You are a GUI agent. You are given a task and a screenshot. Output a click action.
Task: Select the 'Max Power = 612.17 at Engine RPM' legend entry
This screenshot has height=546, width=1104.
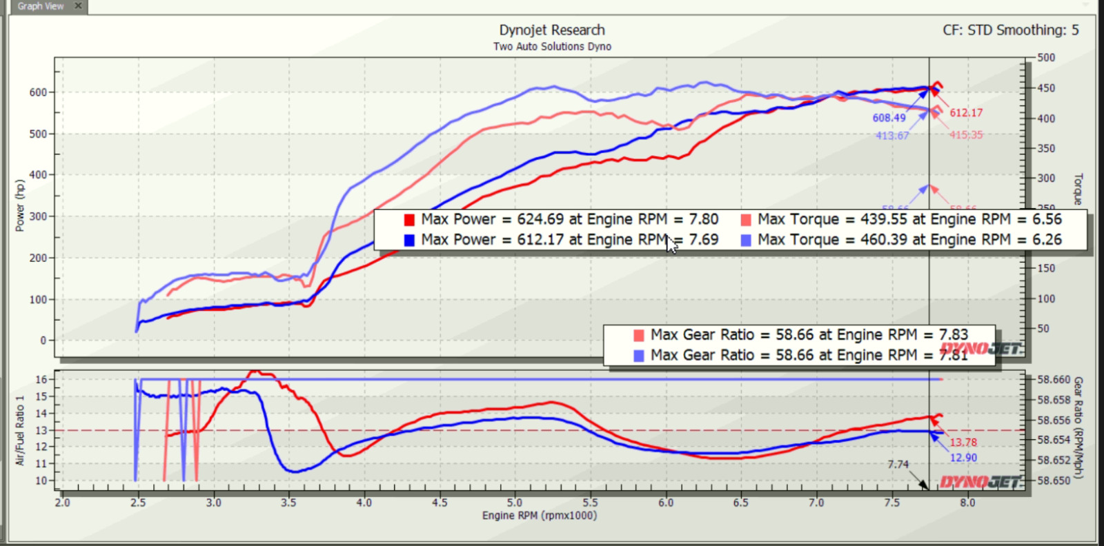point(570,240)
